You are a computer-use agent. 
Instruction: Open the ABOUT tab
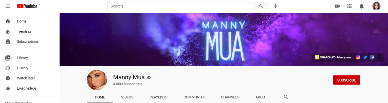point(261,97)
